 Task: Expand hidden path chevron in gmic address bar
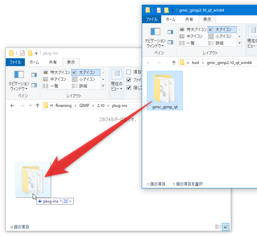(x=188, y=63)
